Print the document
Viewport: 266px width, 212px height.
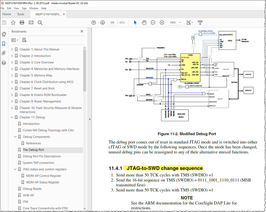click(22, 23)
